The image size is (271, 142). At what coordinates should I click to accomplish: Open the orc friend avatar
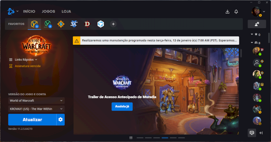[257, 74]
